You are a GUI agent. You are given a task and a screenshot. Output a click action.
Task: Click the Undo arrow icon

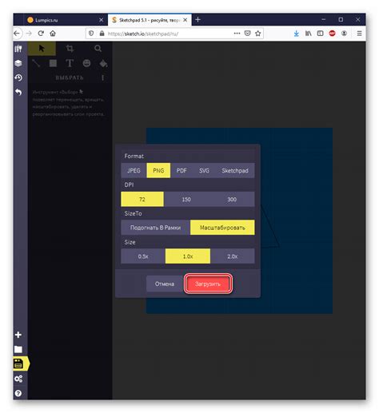tap(18, 92)
